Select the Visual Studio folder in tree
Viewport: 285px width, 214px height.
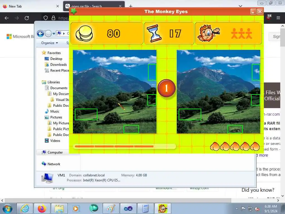(x=62, y=100)
